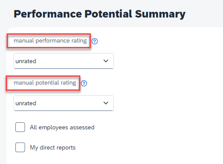This screenshot has width=223, height=164.
Task: Toggle via the 'My direct reports' label text
Action: [53, 148]
